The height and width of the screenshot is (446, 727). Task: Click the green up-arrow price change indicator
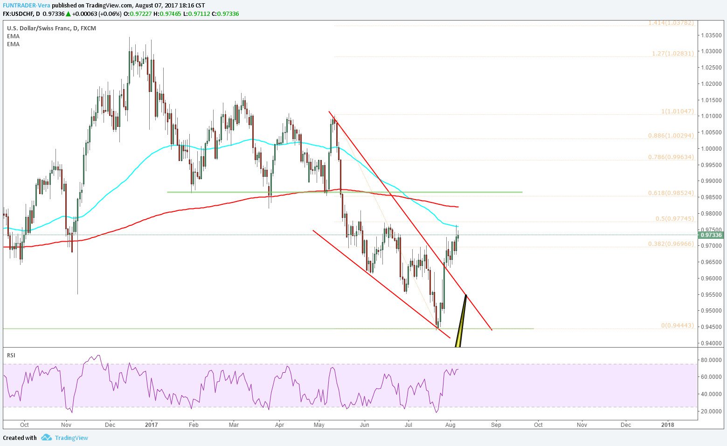(x=68, y=14)
